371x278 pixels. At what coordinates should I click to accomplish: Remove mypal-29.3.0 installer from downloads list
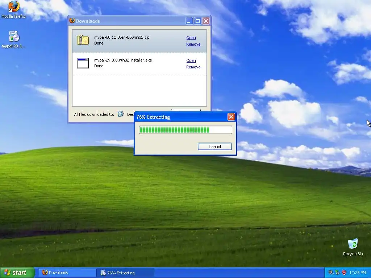pos(193,67)
